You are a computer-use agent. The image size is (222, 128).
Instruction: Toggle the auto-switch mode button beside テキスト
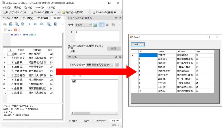[95, 25]
